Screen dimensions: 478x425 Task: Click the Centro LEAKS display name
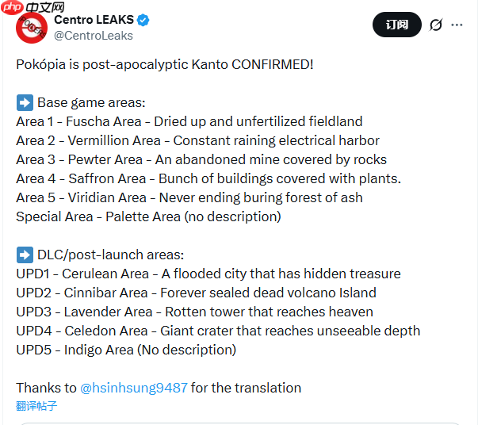94,20
